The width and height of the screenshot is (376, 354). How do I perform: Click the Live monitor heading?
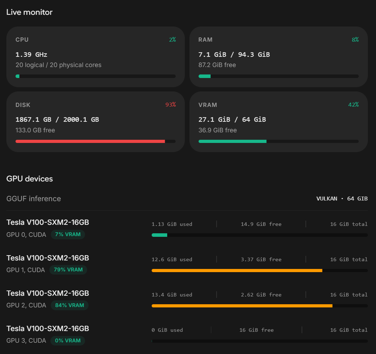click(x=29, y=12)
